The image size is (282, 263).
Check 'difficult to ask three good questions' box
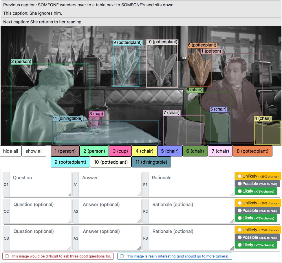[7, 256]
